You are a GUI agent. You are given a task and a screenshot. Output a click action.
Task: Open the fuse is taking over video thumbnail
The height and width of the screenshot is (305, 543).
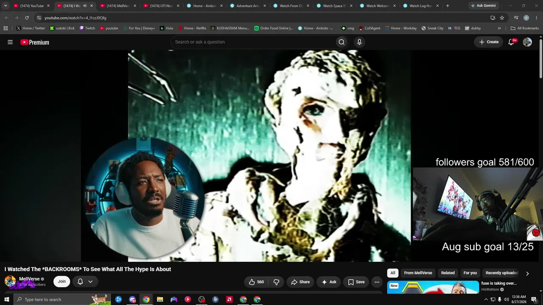click(433, 287)
